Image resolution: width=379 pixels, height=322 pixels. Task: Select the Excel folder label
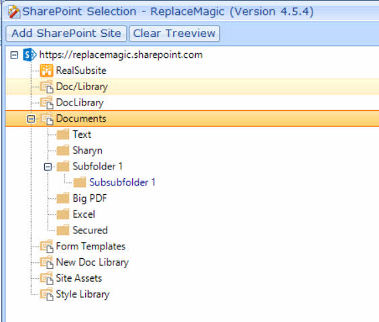84,214
